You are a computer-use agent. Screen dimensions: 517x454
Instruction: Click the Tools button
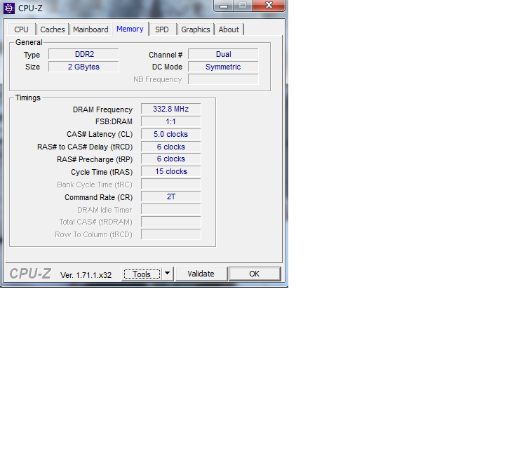tap(142, 274)
